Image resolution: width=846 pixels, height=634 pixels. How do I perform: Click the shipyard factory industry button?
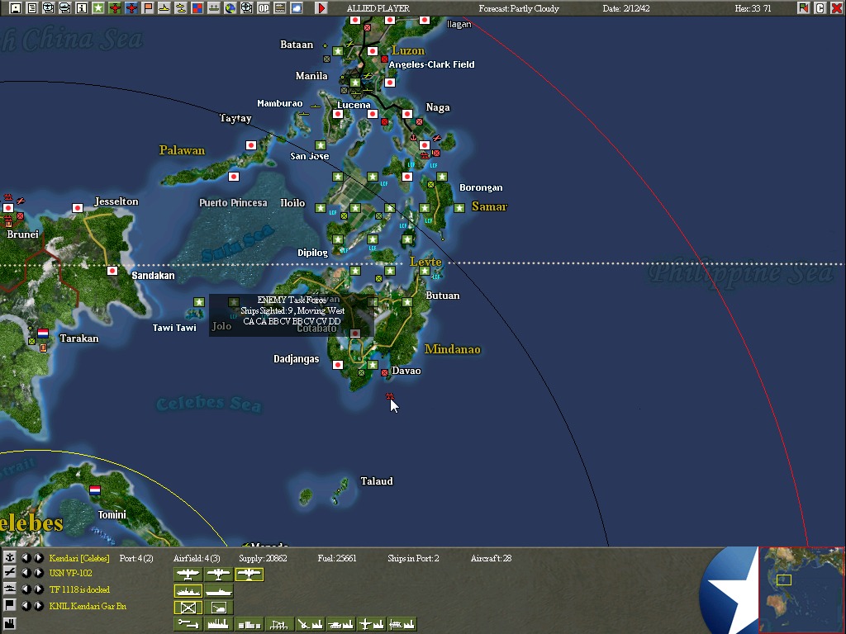click(x=402, y=624)
